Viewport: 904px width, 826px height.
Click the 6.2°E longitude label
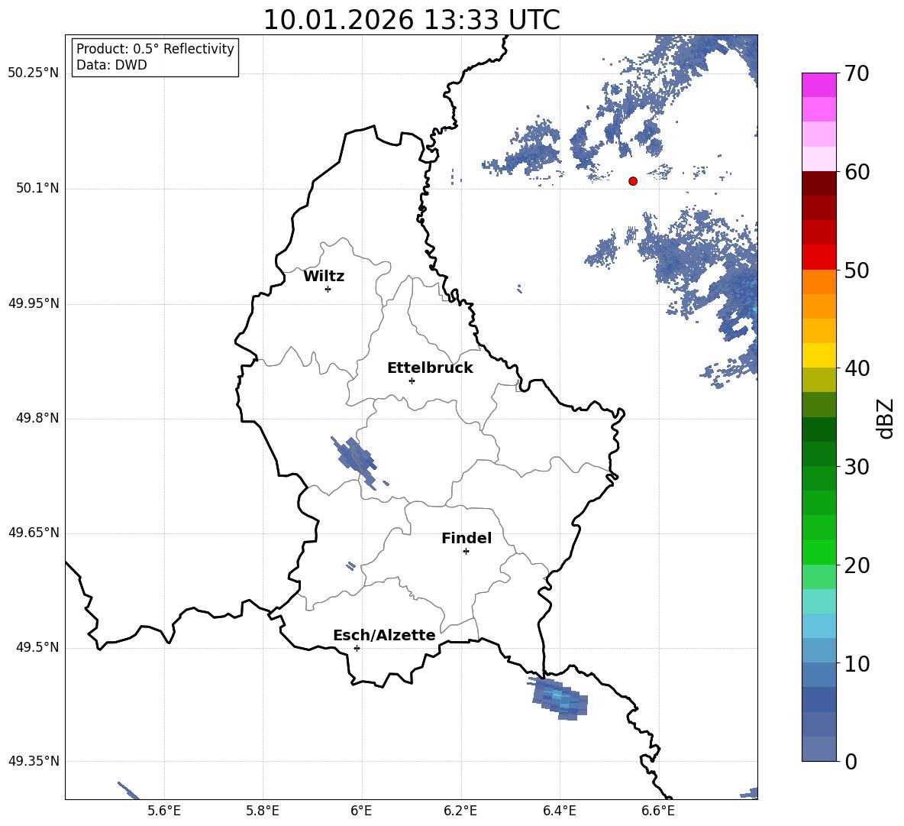pos(460,811)
